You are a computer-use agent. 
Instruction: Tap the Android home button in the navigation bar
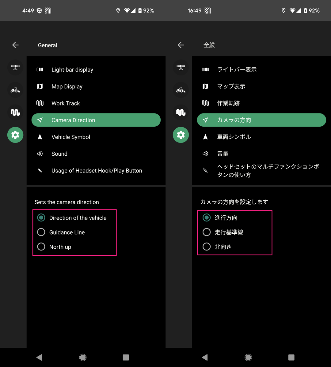(x=83, y=357)
